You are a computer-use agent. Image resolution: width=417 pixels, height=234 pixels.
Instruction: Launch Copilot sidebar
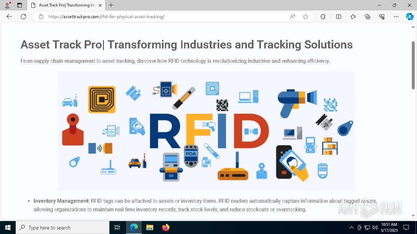(410, 17)
